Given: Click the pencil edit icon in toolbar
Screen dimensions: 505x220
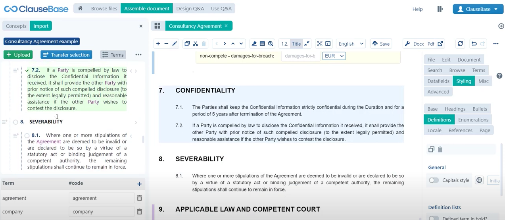Looking at the screenshot, I should (x=175, y=44).
